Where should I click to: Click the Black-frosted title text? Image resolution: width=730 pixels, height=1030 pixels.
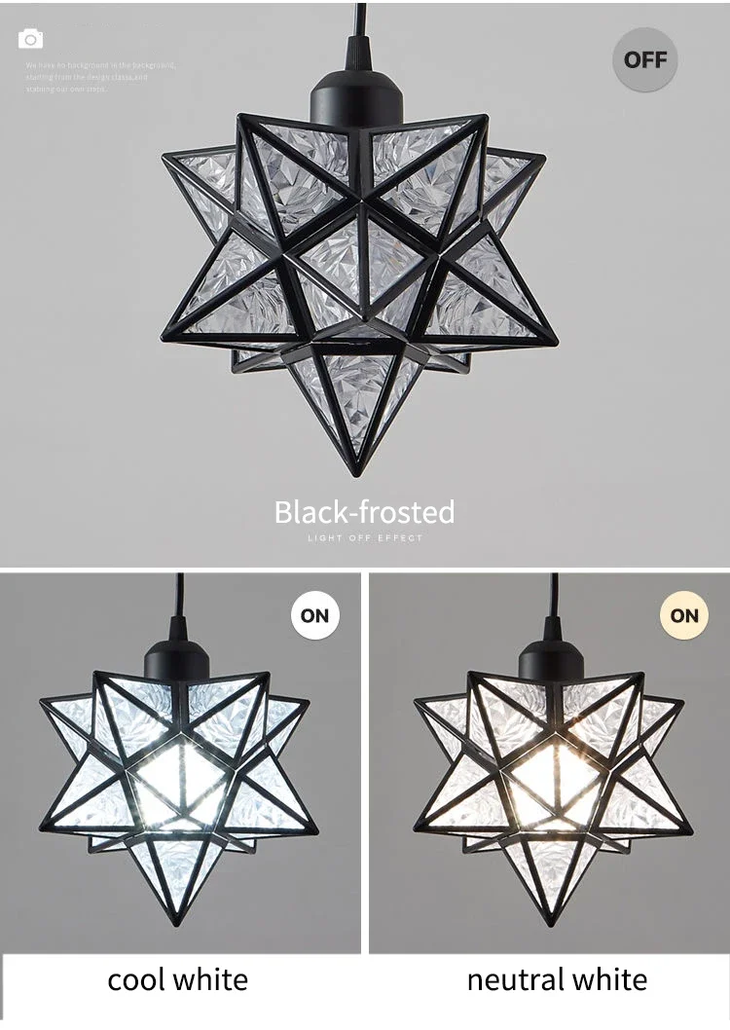364,512
